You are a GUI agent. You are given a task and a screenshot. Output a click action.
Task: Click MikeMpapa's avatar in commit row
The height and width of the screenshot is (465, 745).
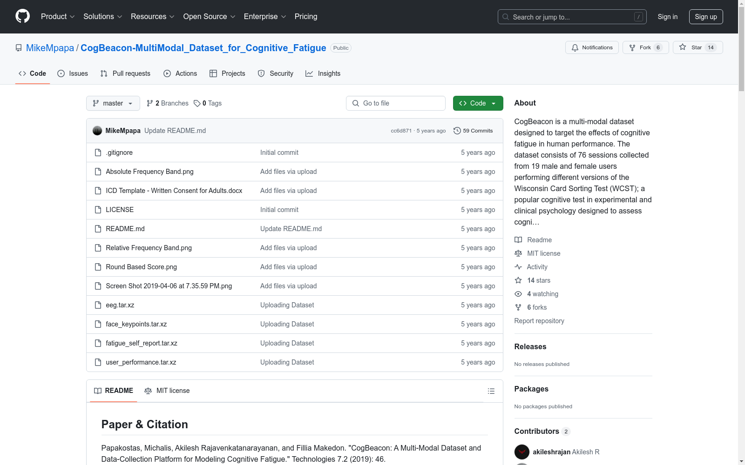(x=97, y=131)
